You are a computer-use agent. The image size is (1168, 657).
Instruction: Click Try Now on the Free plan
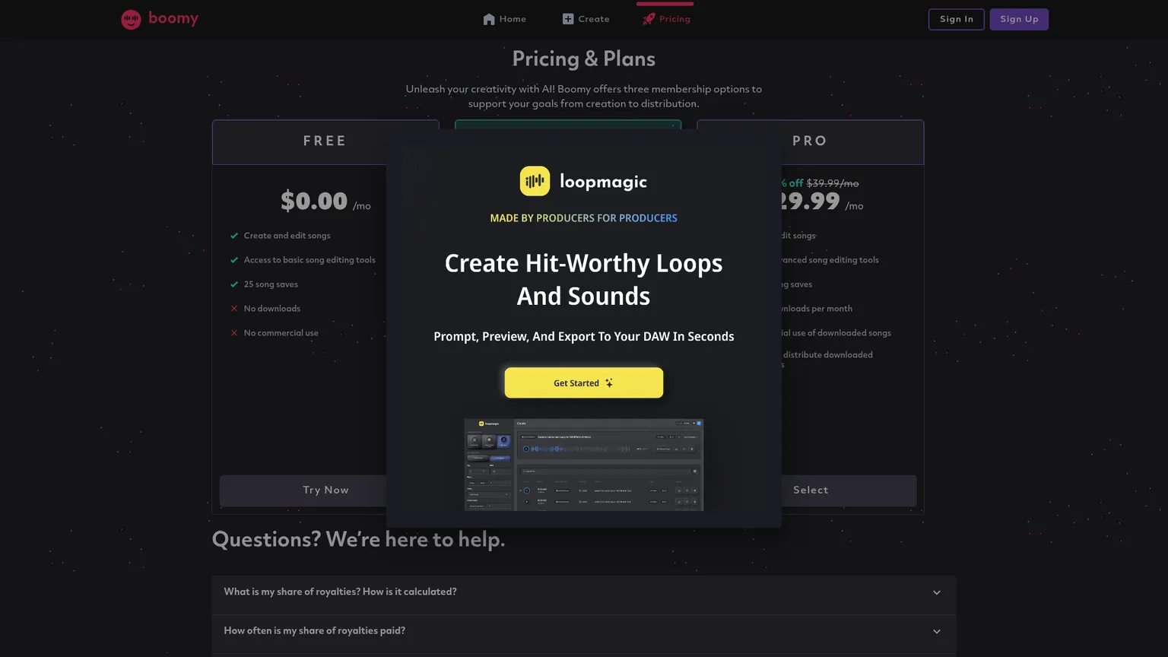[x=325, y=490]
